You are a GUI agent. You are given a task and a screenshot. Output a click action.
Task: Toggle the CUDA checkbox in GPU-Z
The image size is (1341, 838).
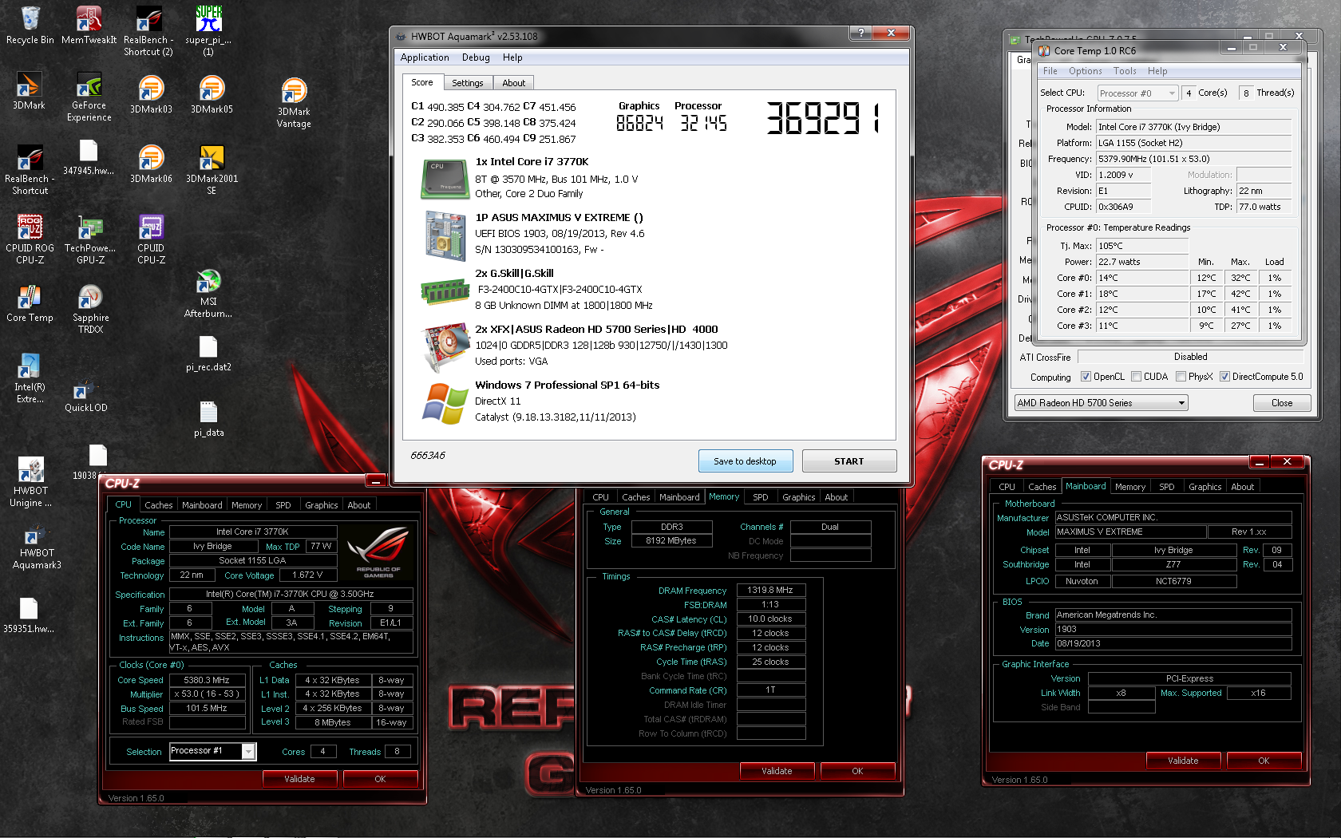point(1136,377)
